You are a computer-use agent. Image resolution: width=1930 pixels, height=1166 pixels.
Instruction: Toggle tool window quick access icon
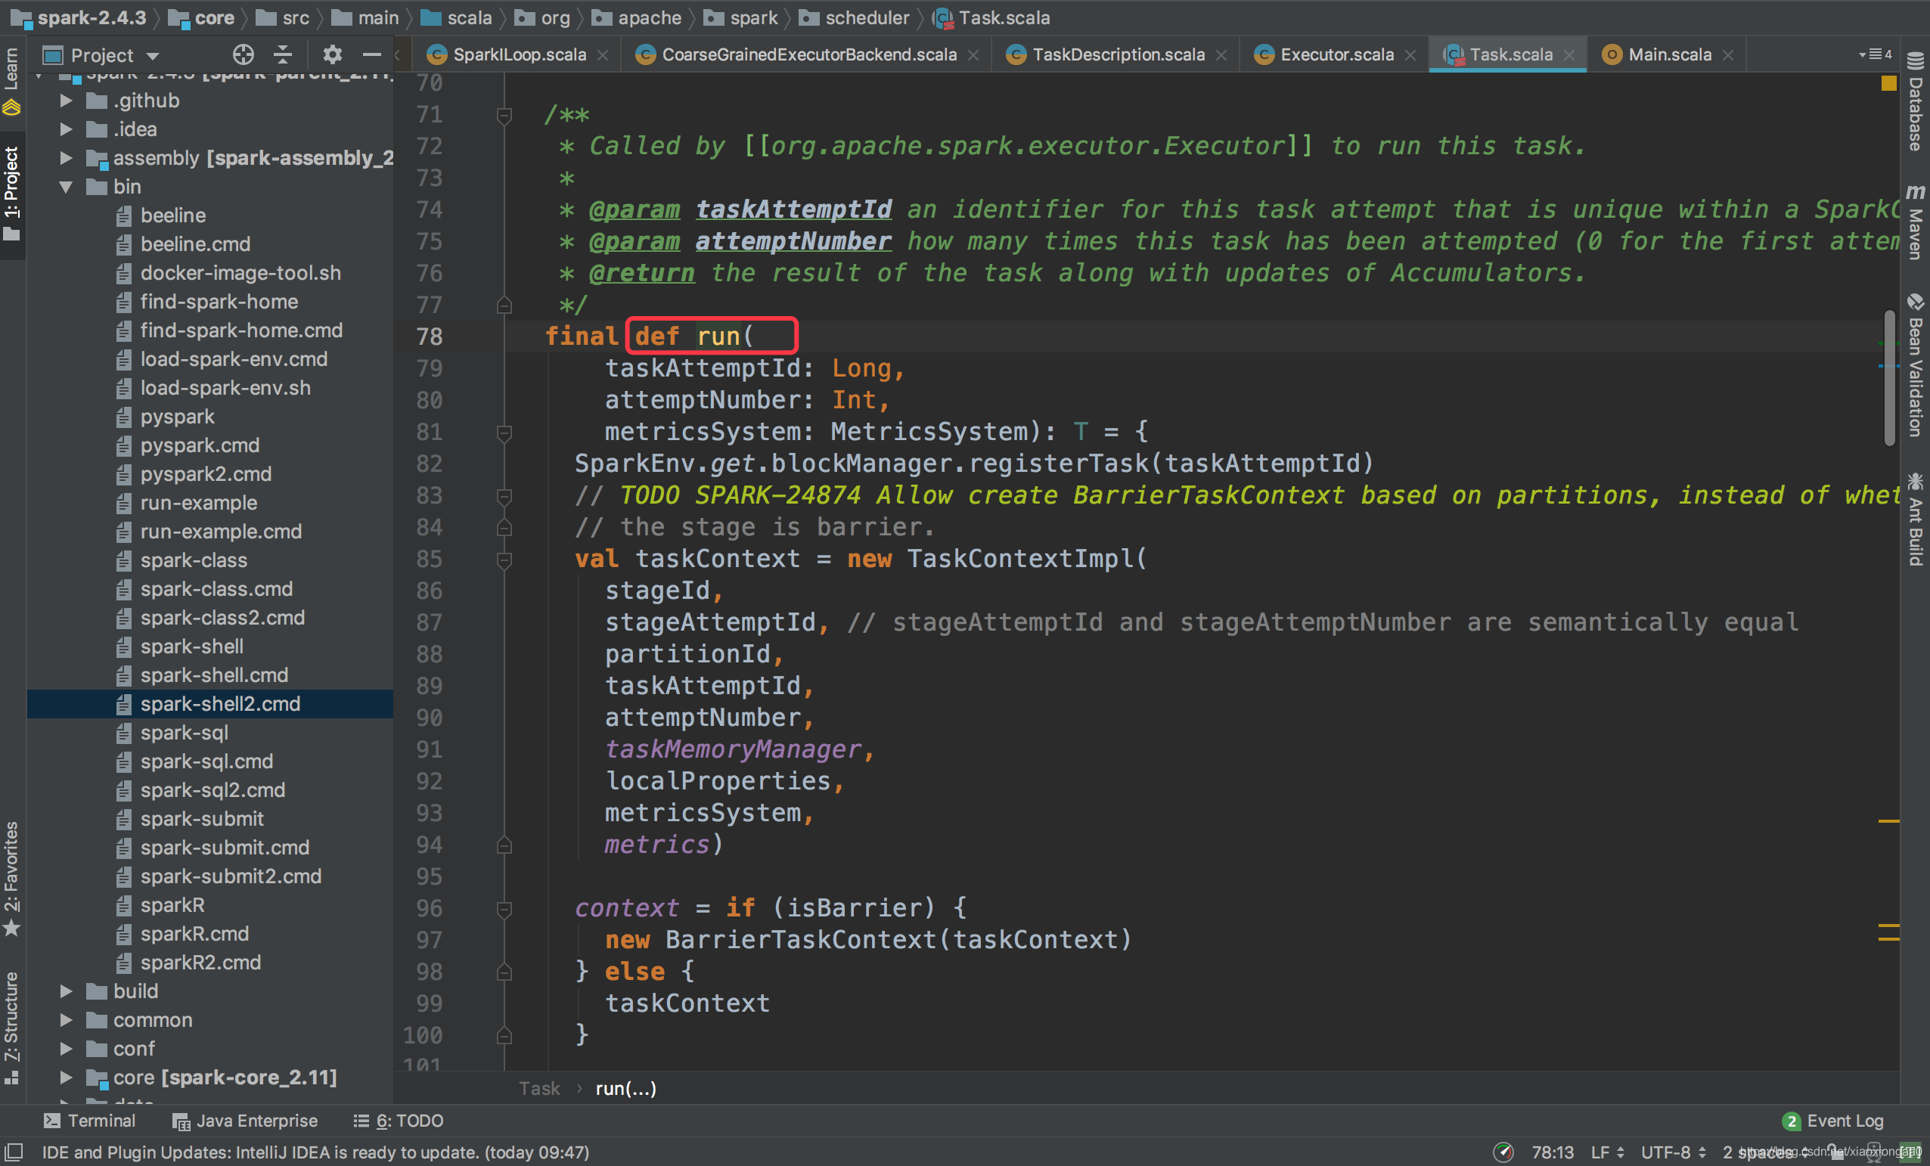coord(14,1152)
